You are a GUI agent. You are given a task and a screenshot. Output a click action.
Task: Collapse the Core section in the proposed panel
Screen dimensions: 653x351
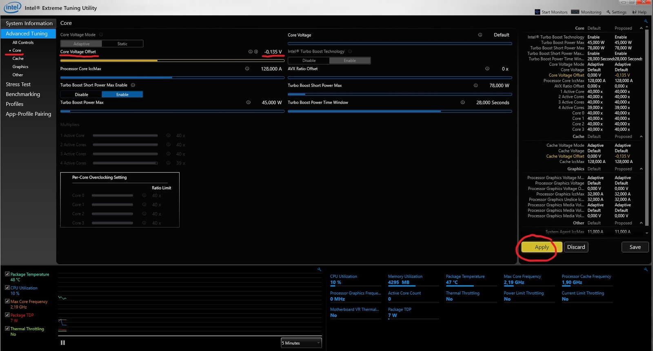coord(641,28)
